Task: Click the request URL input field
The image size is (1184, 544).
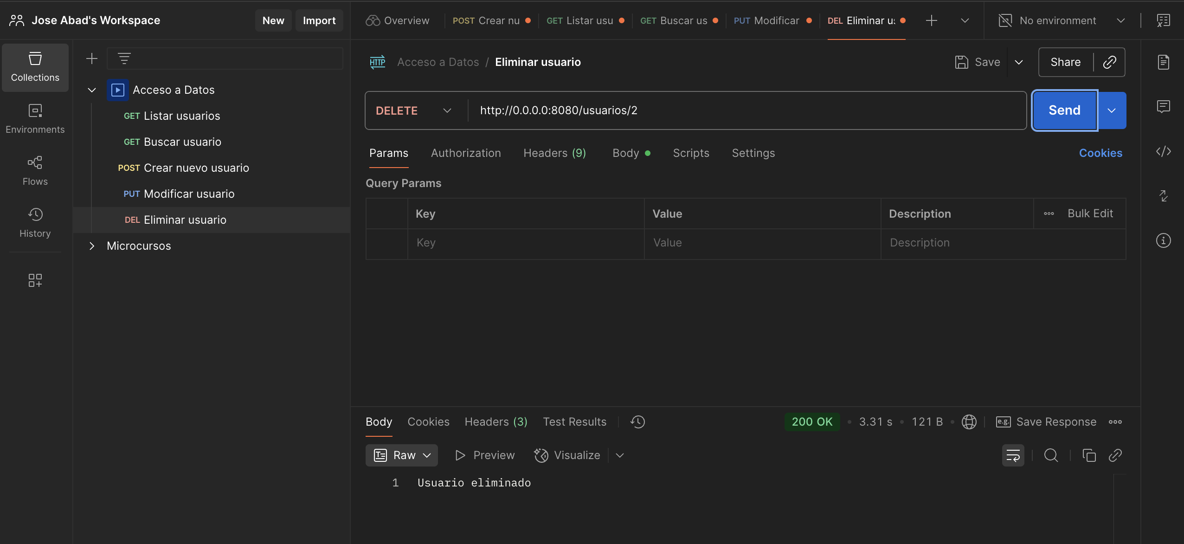Action: [x=746, y=110]
